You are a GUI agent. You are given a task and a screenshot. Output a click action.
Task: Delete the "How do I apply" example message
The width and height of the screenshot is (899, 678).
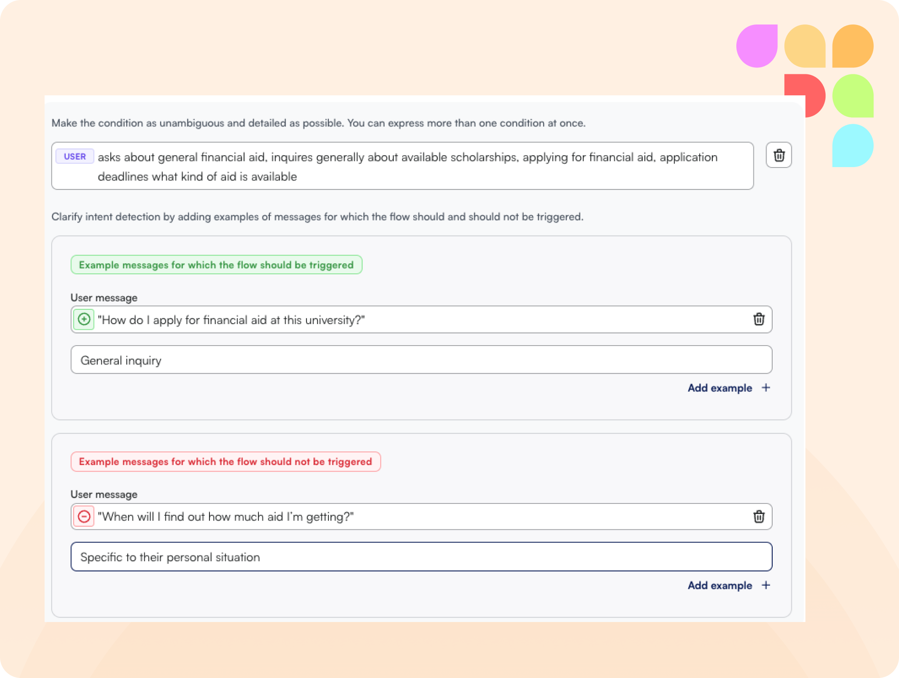click(759, 319)
